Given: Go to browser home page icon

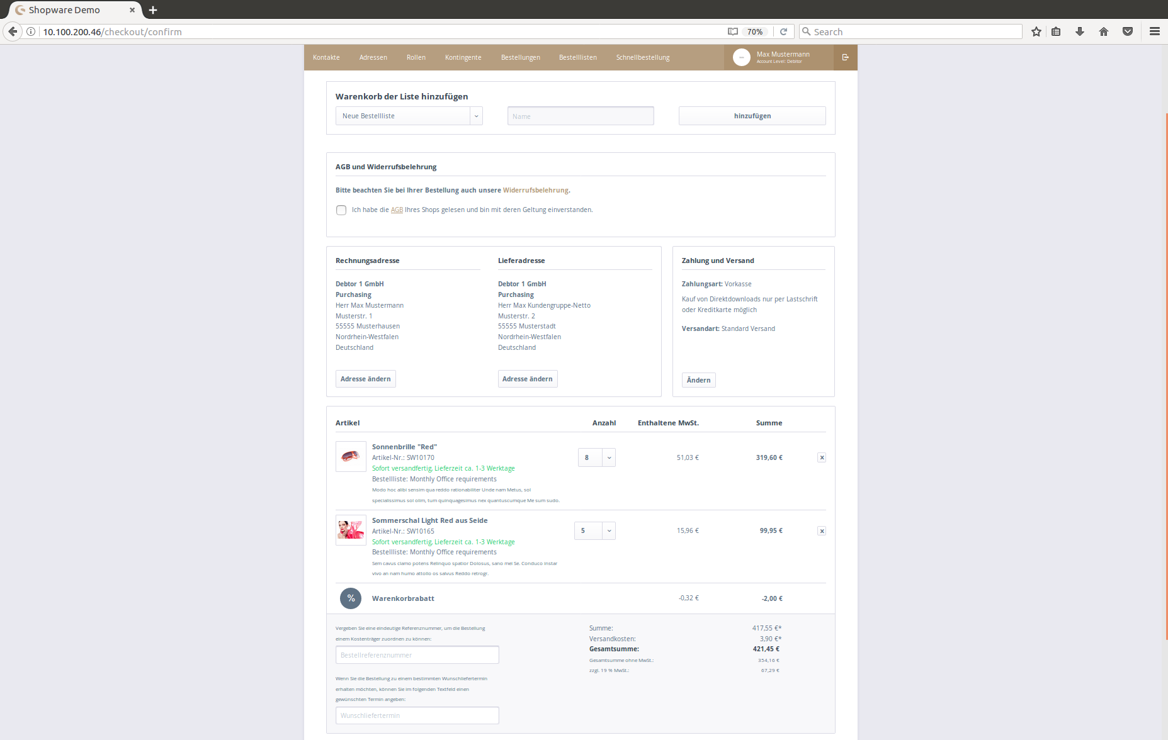Looking at the screenshot, I should click(1103, 31).
